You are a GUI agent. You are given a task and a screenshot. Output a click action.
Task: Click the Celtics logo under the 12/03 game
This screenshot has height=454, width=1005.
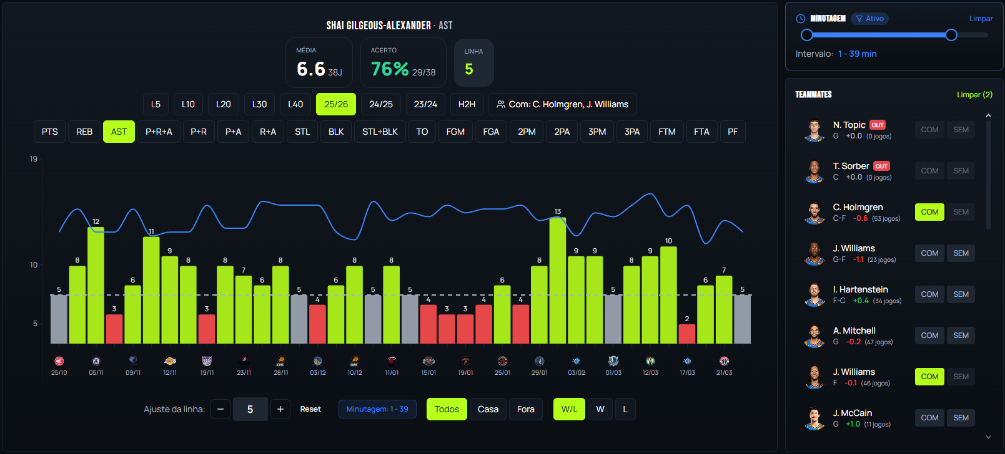[x=650, y=361]
